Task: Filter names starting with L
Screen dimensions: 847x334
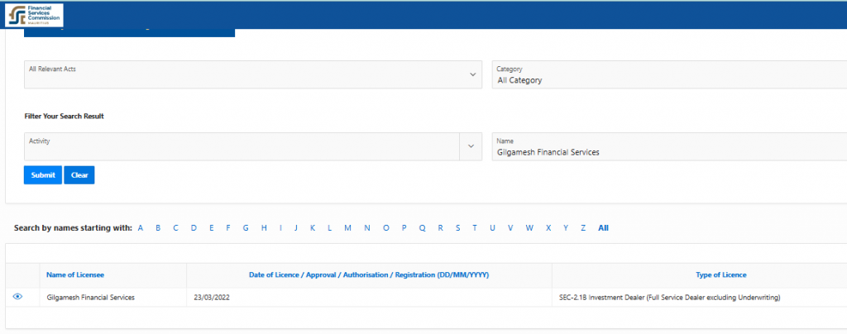Action: coord(329,227)
